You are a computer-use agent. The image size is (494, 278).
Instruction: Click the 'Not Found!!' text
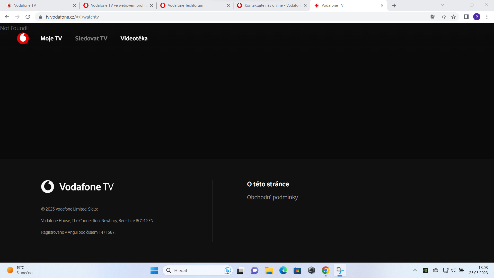point(14,28)
